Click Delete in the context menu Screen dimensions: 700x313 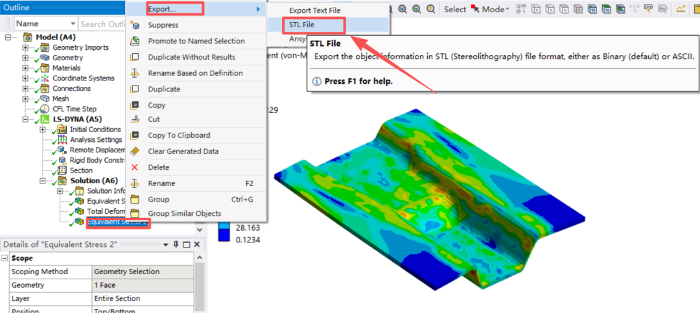(196, 167)
